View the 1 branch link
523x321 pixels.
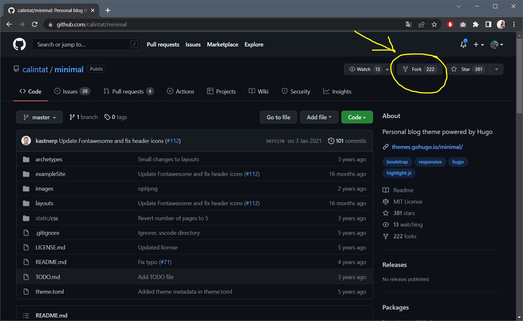pyautogui.click(x=83, y=117)
